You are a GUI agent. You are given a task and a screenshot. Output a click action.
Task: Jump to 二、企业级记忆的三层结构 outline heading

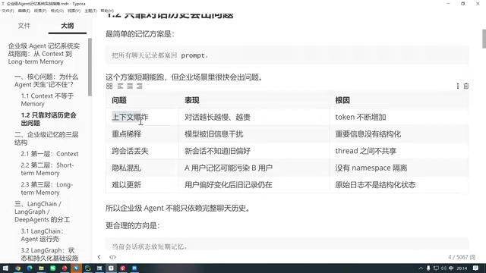point(46,138)
